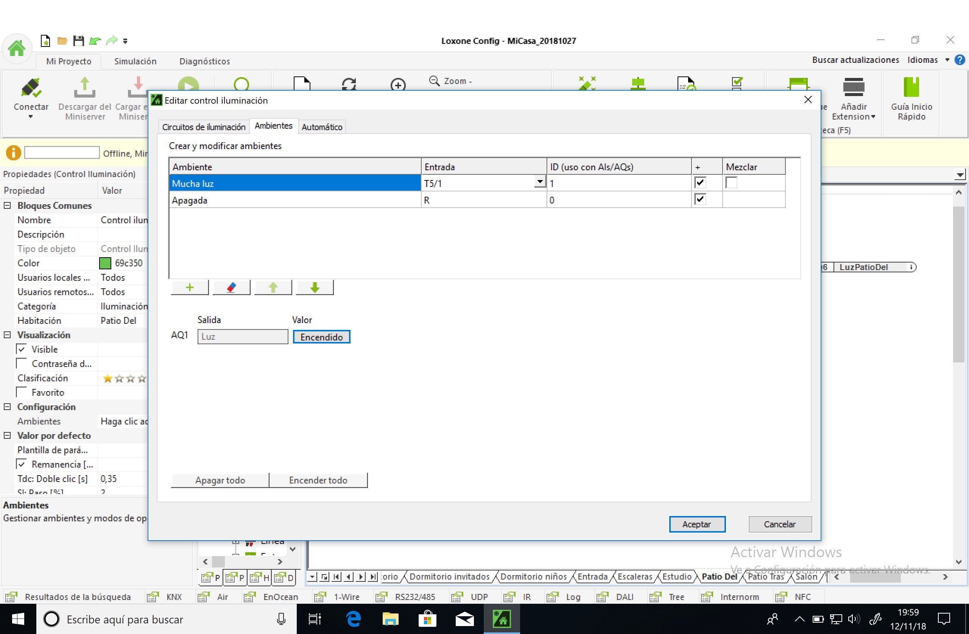This screenshot has width=969, height=634.
Task: Move ambiente up with green arrow
Action: click(273, 287)
